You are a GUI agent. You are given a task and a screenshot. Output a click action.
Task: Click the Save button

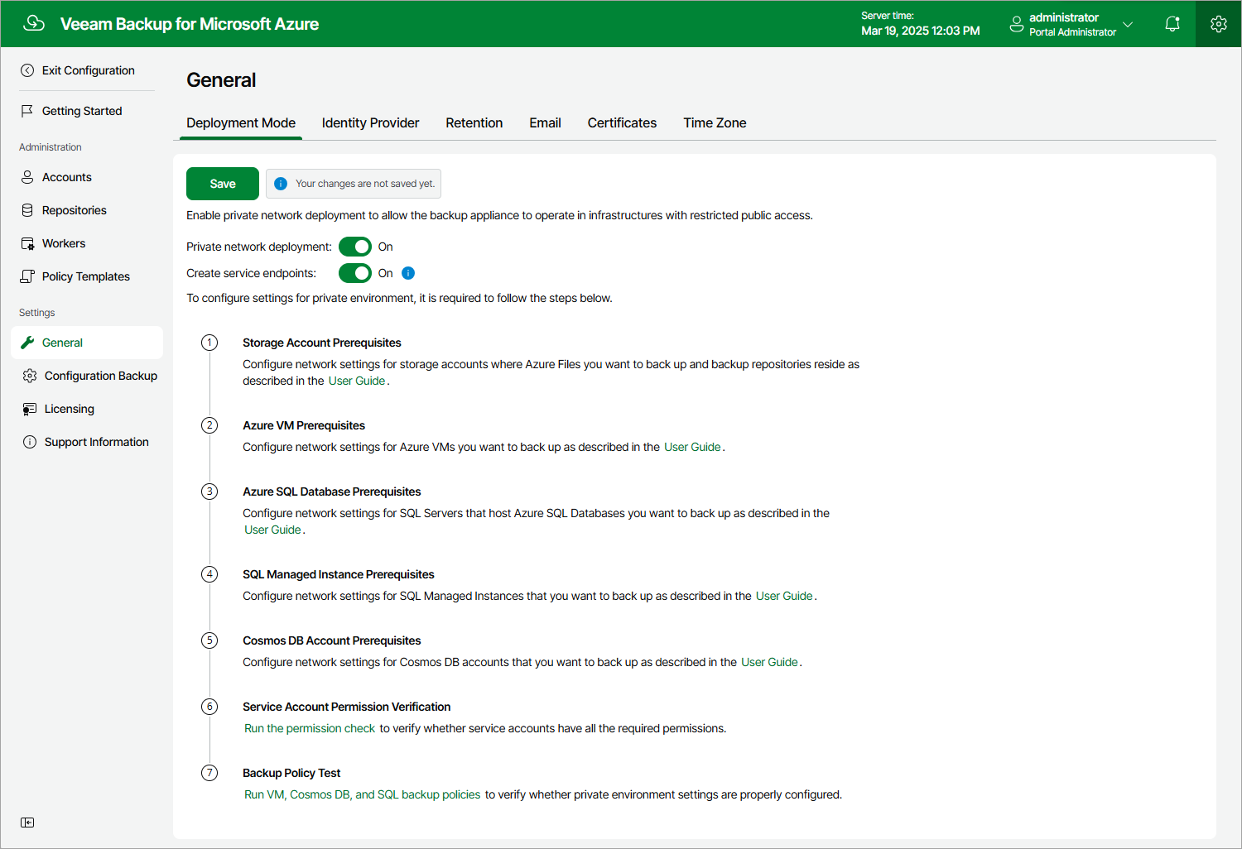pos(223,184)
